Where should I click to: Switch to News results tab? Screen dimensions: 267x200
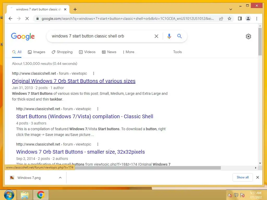point(109,52)
